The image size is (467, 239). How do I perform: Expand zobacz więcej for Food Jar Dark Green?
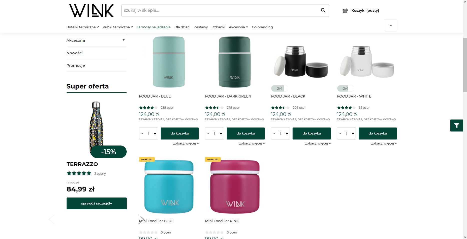[x=252, y=143]
